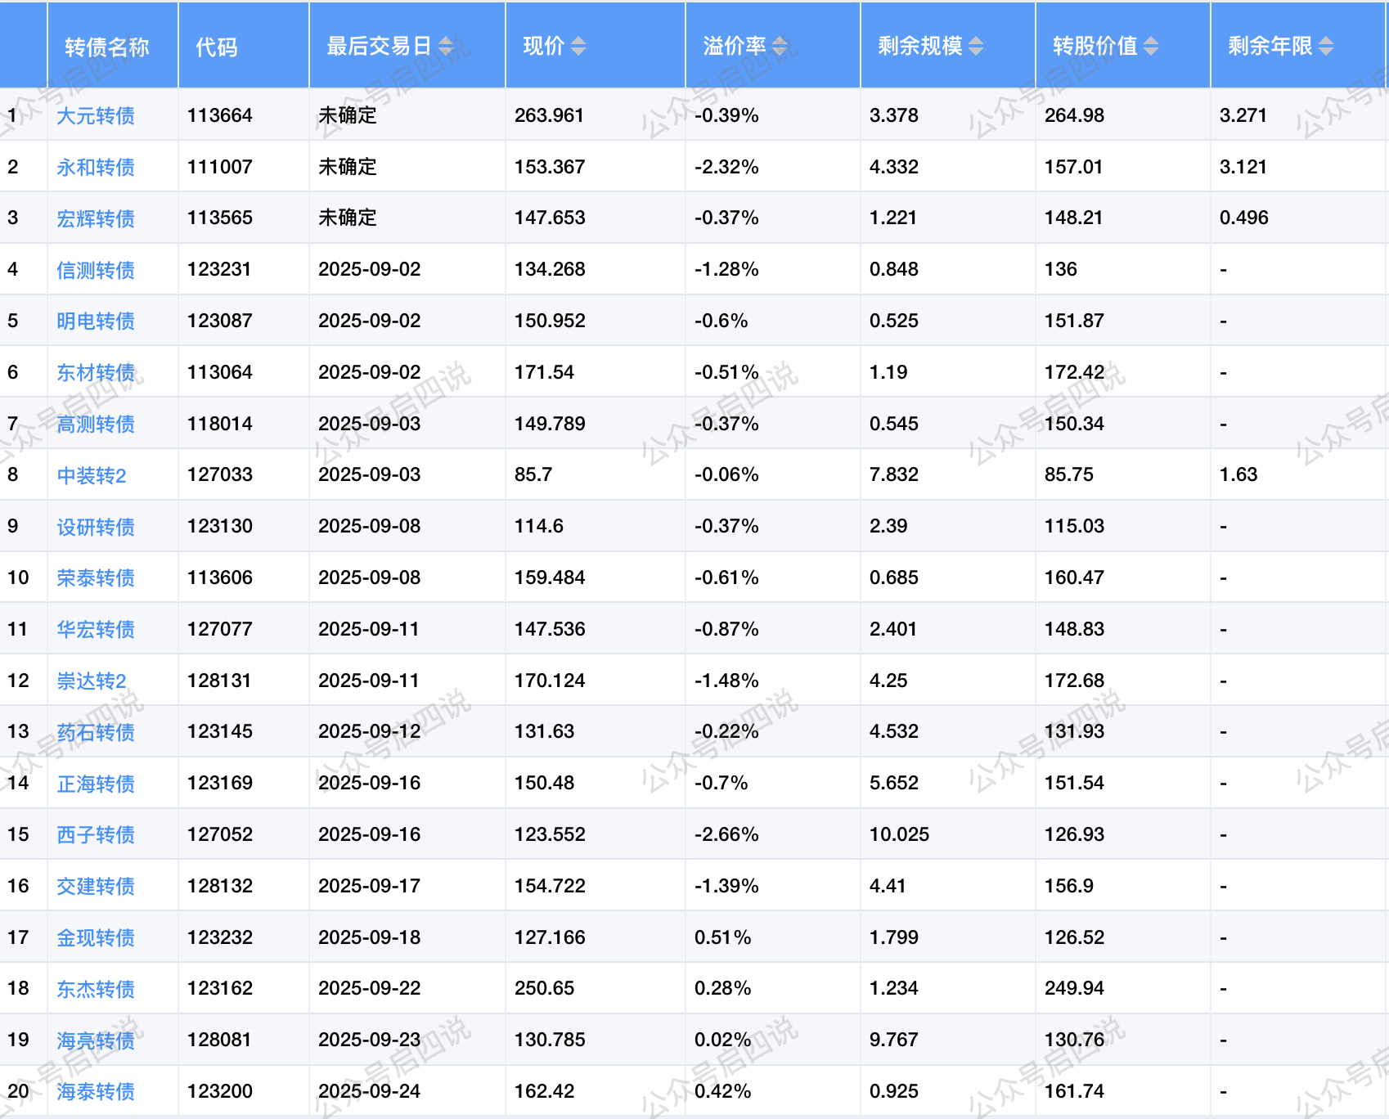Select the 2025-09-24 date cell
1389x1119 pixels.
369,1091
